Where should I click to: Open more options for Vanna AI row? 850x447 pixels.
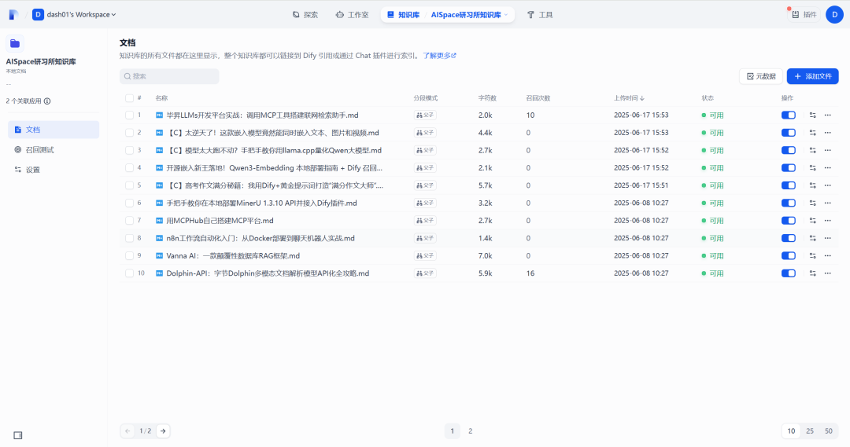(828, 255)
